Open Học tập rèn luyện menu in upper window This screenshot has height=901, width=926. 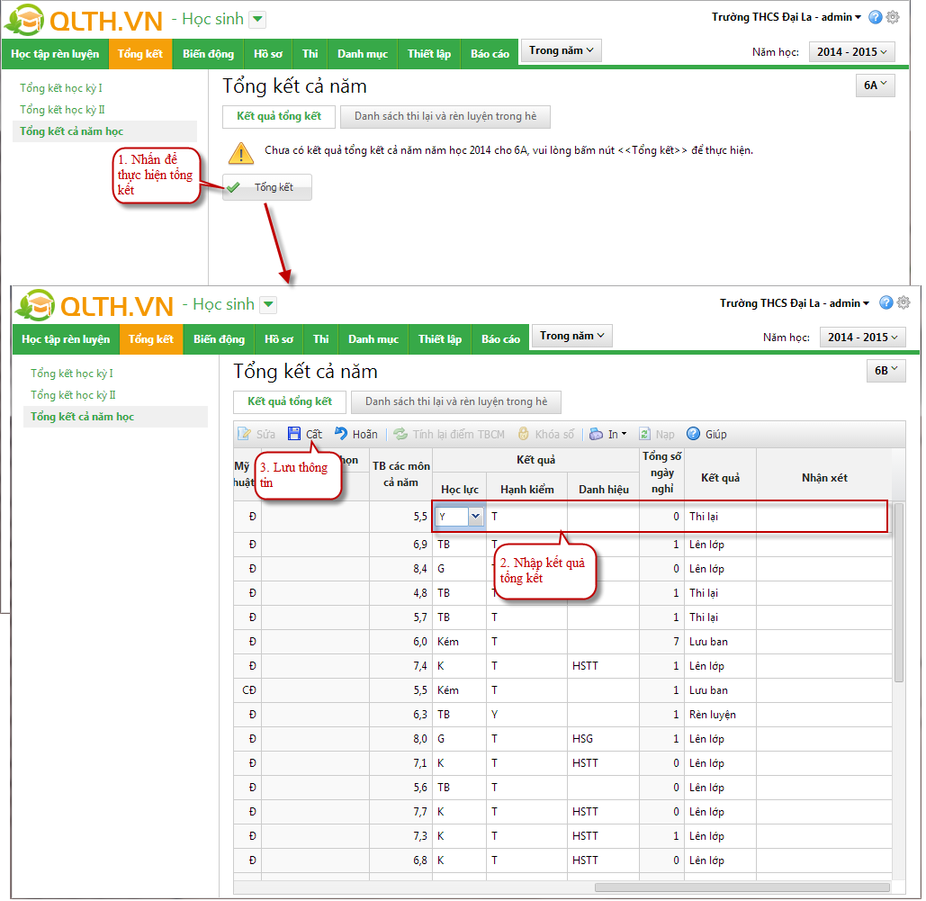pyautogui.click(x=55, y=54)
